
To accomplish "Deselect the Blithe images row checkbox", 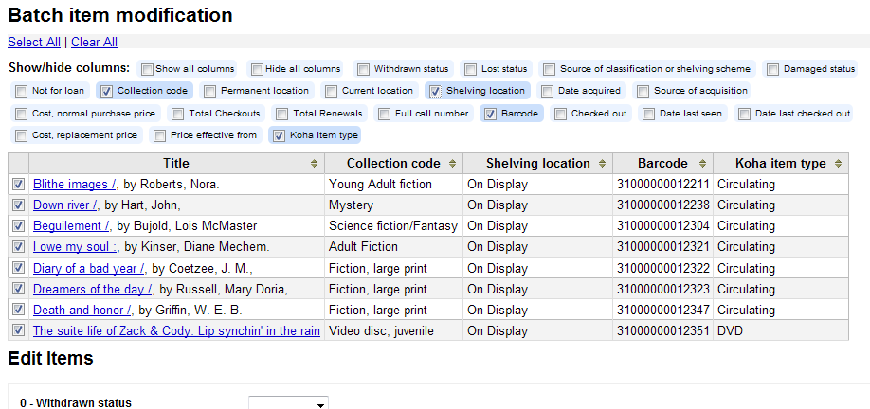I will pos(19,184).
